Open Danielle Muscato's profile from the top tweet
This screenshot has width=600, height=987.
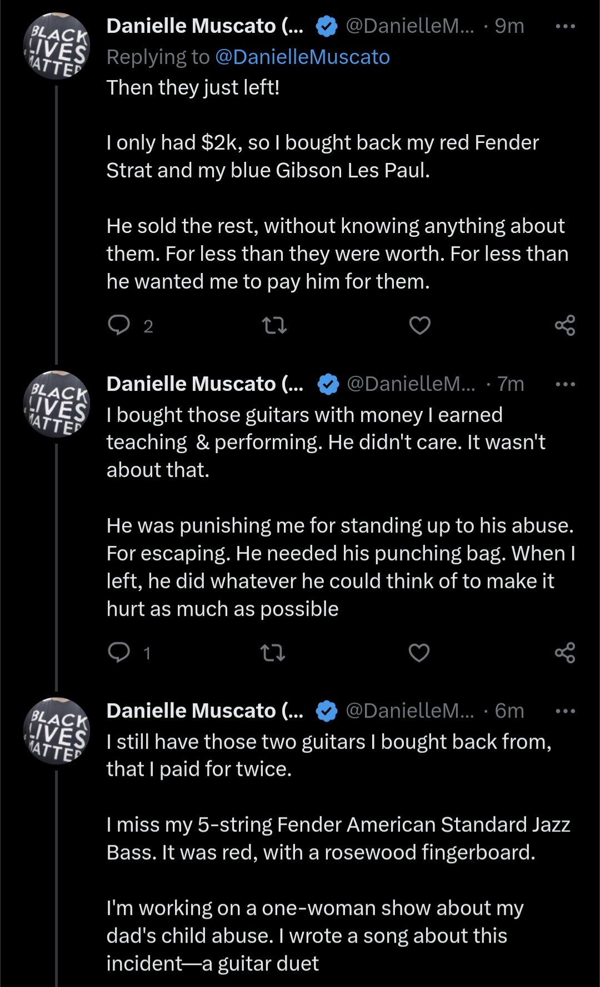point(205,26)
